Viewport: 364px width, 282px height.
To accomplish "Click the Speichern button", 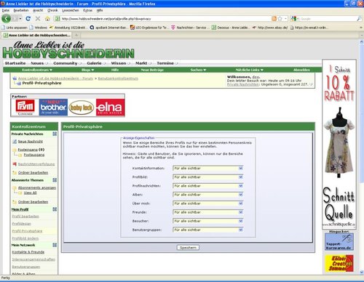I will 188,248.
